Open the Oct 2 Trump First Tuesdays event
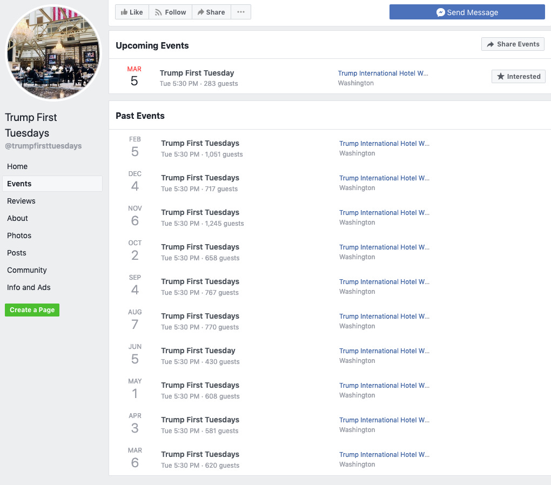This screenshot has height=485, width=551. click(x=200, y=247)
